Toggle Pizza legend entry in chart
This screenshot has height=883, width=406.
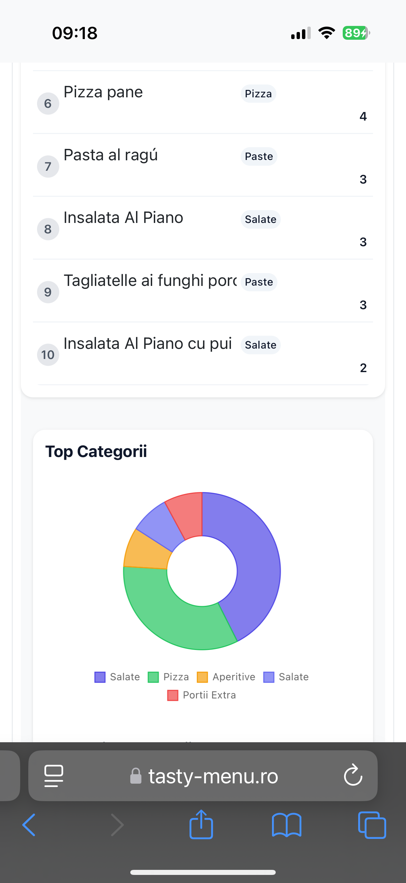pos(169,677)
